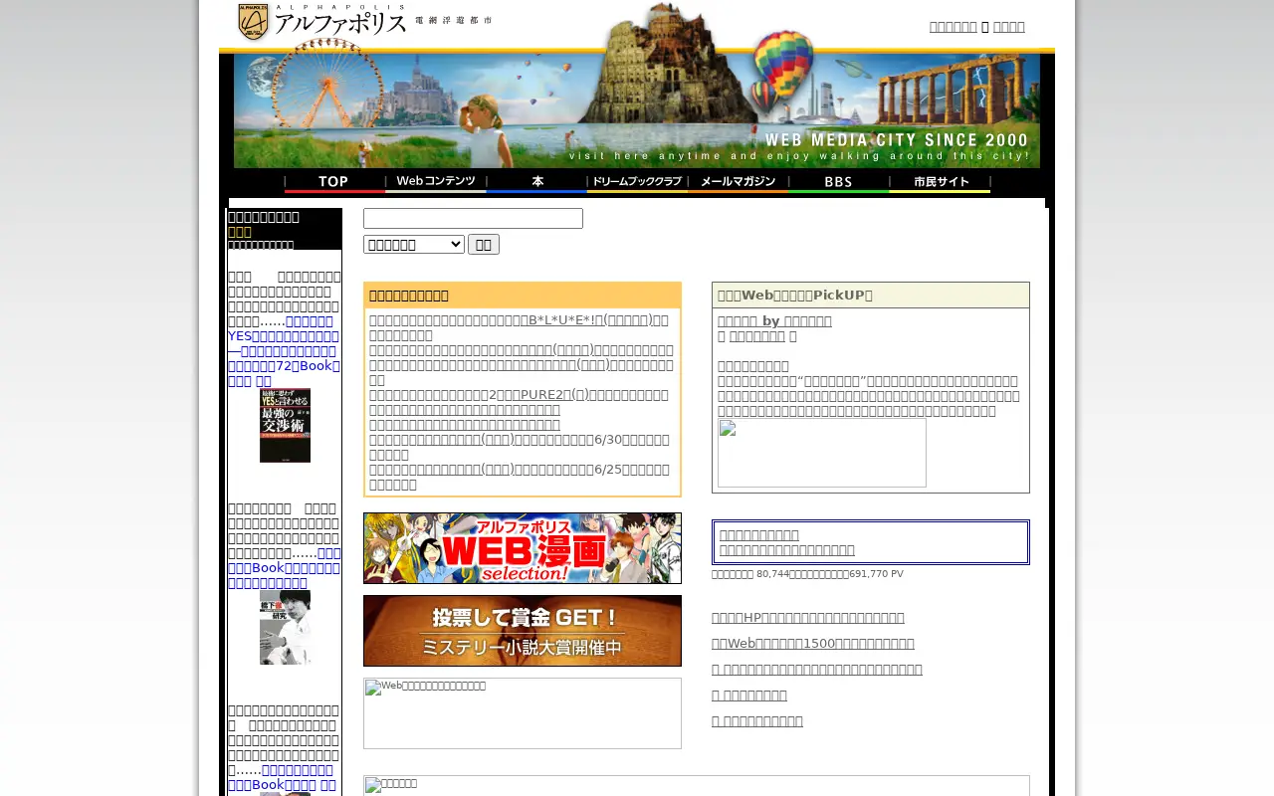This screenshot has width=1274, height=796.
Task: Click the wide broken image at page bottom
Action: click(x=697, y=786)
